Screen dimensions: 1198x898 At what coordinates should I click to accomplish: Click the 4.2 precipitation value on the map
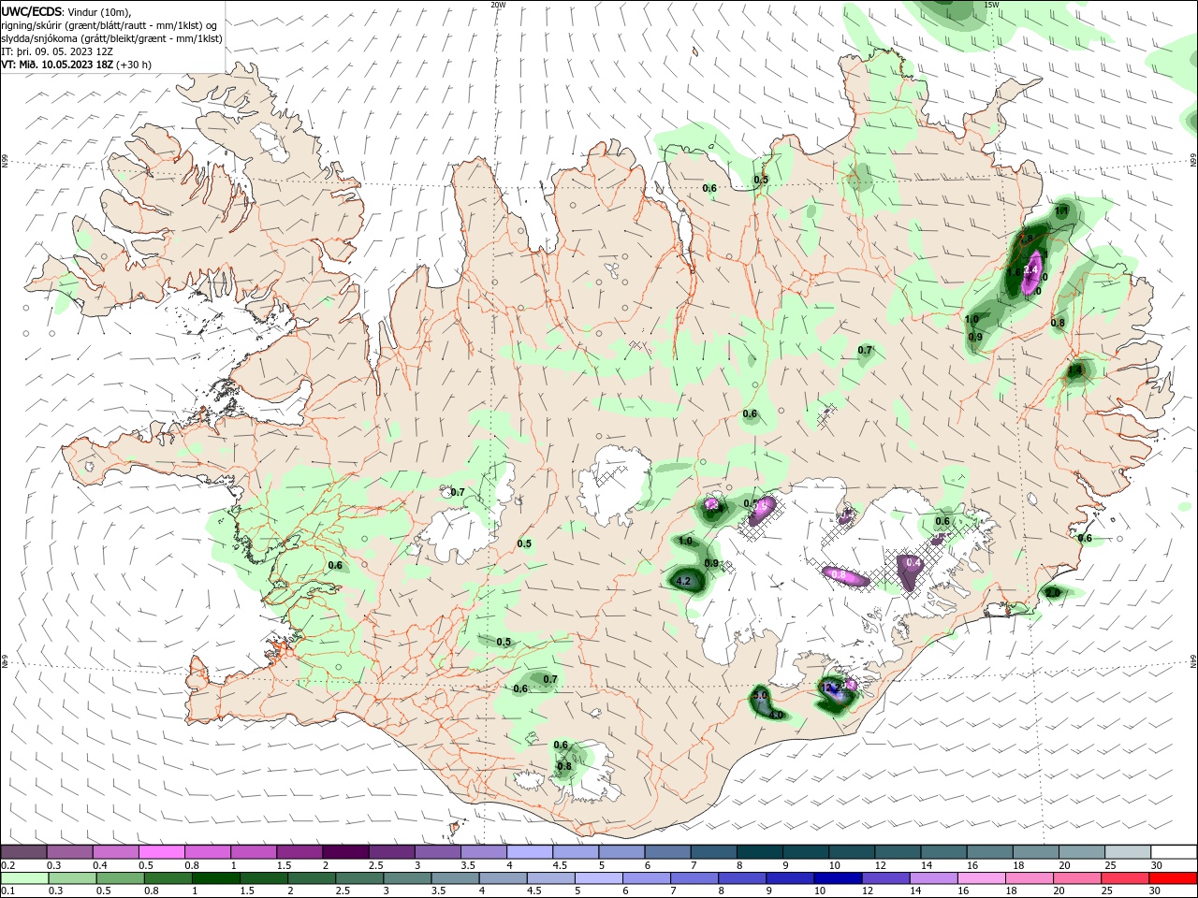coord(683,581)
